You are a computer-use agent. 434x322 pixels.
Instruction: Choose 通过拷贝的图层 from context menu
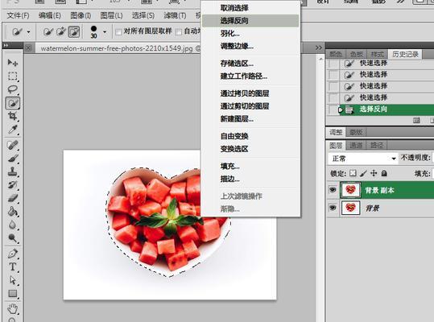point(250,93)
